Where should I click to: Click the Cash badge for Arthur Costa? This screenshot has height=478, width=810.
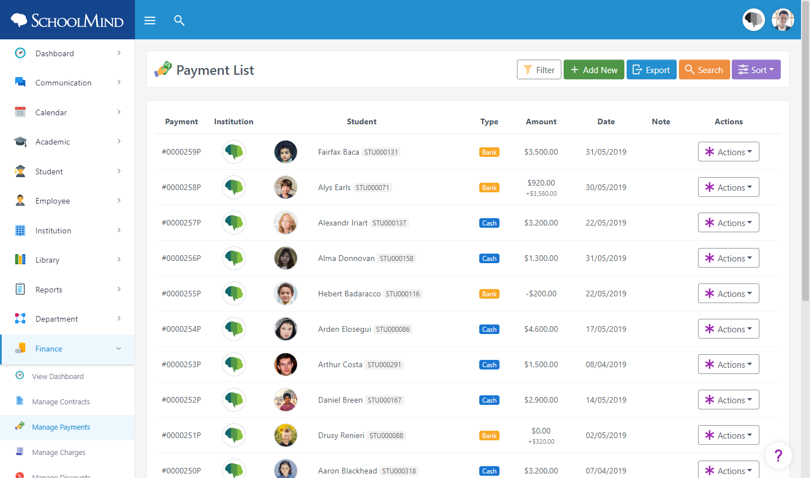[489, 365]
